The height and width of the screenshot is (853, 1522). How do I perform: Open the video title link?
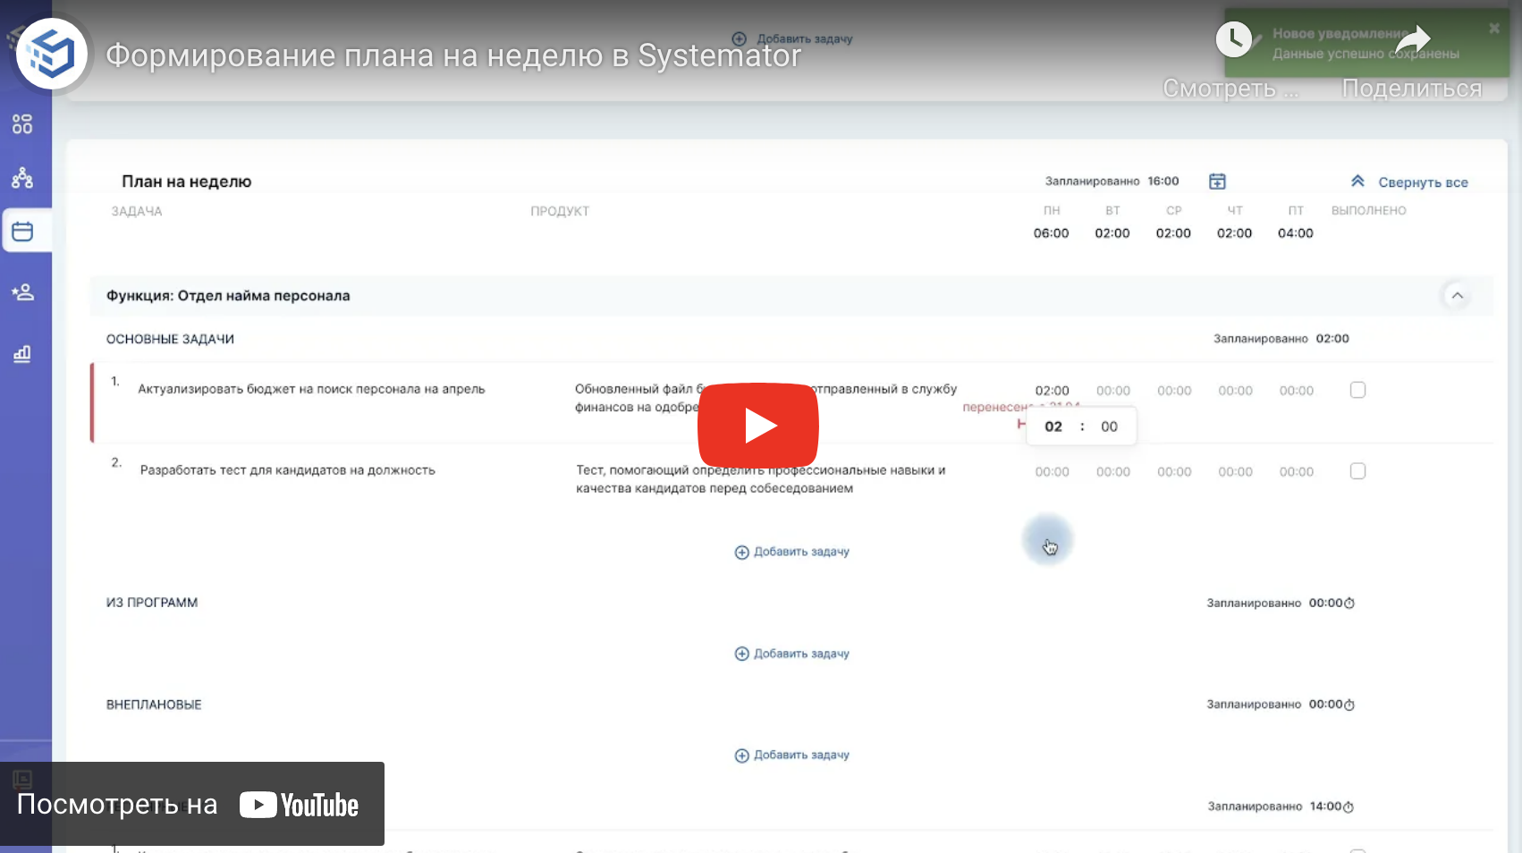[x=453, y=55]
